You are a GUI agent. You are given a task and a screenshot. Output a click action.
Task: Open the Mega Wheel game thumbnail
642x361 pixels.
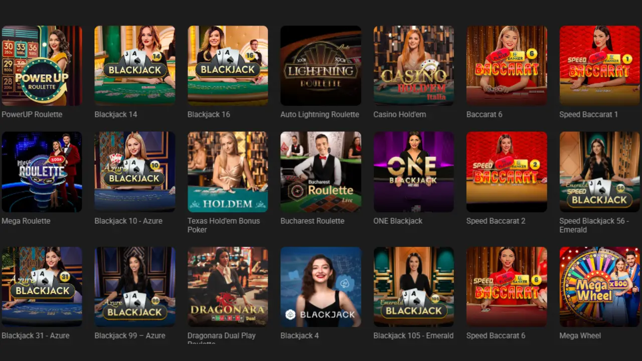point(600,287)
